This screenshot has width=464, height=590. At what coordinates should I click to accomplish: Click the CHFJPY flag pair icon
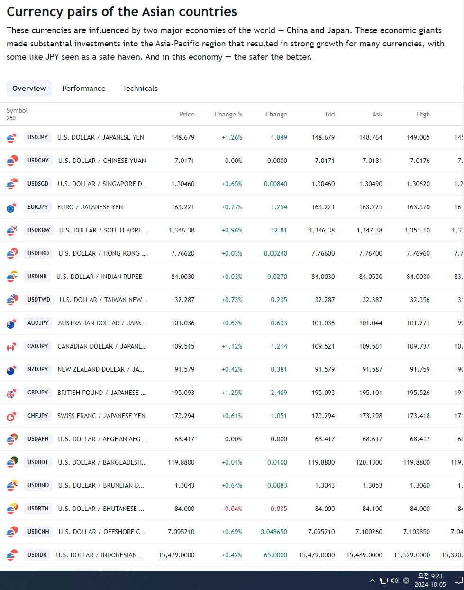tap(12, 416)
